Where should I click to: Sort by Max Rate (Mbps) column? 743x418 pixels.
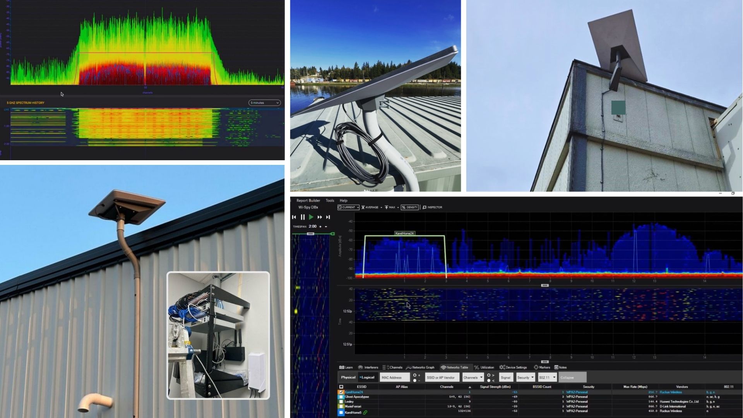635,387
